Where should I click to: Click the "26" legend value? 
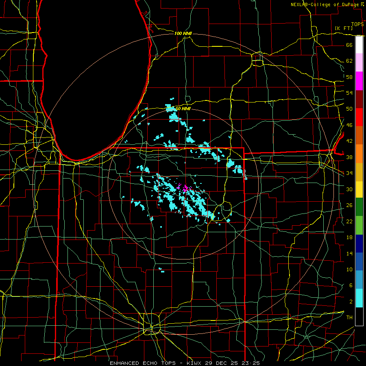coord(349,205)
